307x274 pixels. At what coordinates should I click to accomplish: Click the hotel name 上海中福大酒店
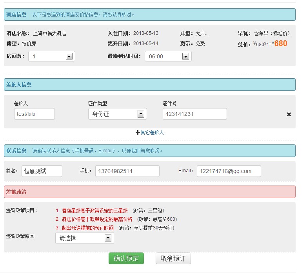coord(49,34)
